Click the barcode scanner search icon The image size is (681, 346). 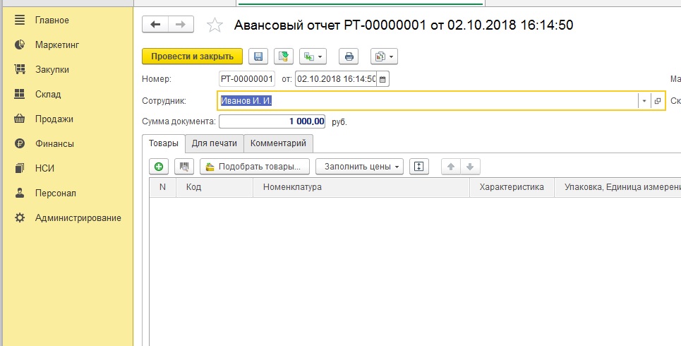tap(183, 167)
